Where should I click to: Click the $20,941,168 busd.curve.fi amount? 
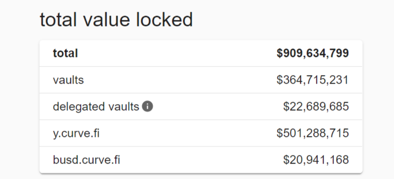tap(316, 160)
